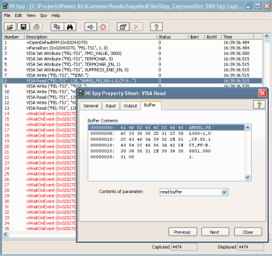Select row 4 VISA Set Attribute TERMCHAR, 0
The image size is (272, 256).
tap(133, 59)
